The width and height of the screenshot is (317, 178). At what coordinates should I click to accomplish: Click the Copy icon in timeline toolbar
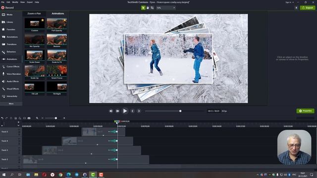click(x=15, y=118)
